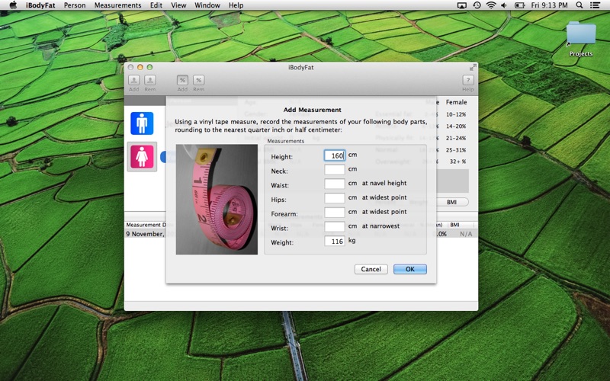Select the 9 November measurement row
This screenshot has height=381, width=610.
point(300,234)
